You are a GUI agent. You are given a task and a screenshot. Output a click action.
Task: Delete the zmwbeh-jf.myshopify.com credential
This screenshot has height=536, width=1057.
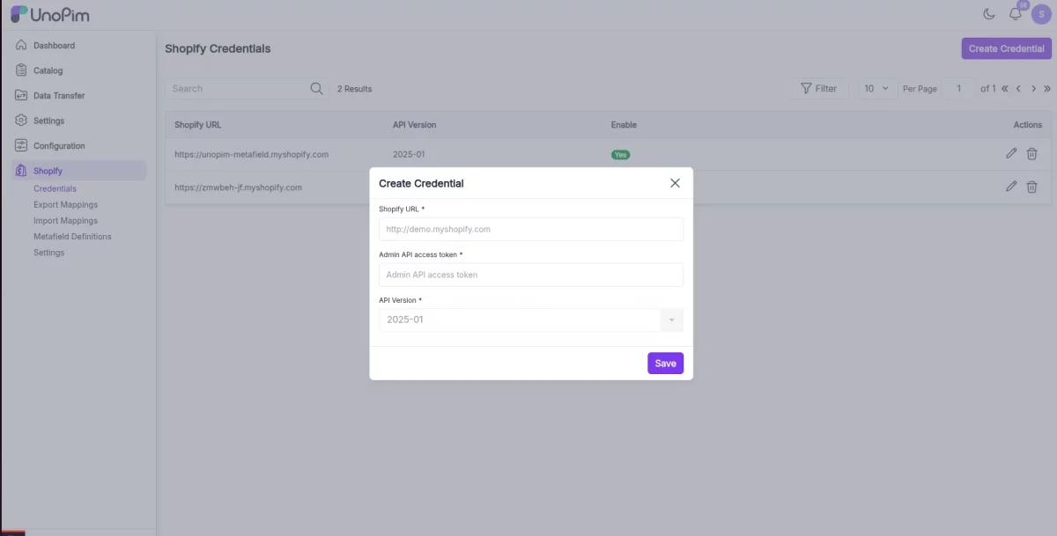point(1031,187)
